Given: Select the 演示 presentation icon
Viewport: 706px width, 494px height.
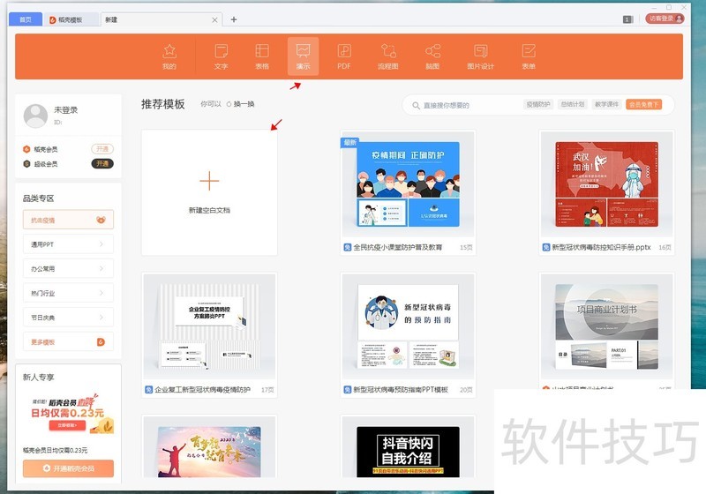Looking at the screenshot, I should [303, 50].
